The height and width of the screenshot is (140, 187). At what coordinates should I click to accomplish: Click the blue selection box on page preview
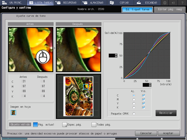pos(86,87)
